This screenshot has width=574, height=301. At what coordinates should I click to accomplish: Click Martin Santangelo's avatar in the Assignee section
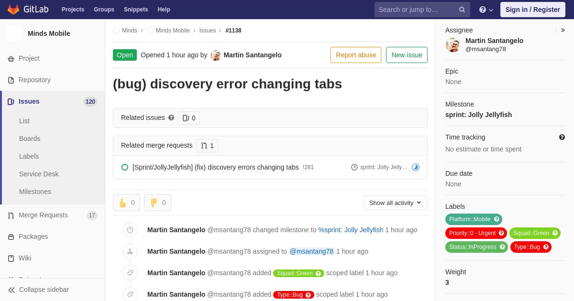point(453,45)
